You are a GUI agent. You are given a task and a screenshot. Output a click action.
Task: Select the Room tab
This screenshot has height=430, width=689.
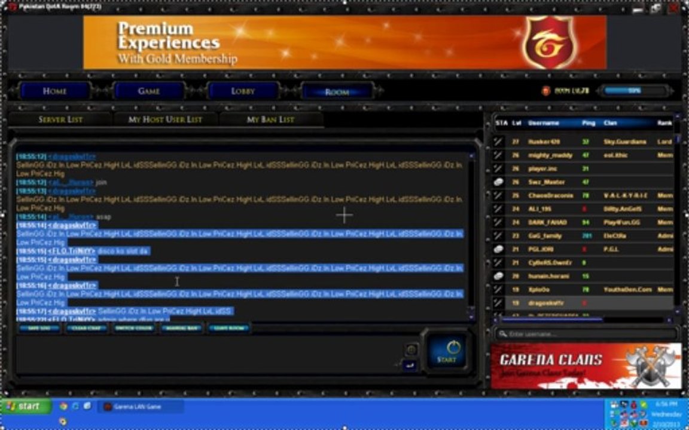tap(337, 92)
